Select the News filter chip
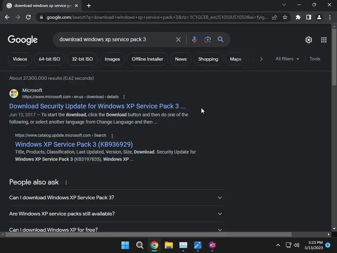This screenshot has height=253, width=337. pos(181,59)
